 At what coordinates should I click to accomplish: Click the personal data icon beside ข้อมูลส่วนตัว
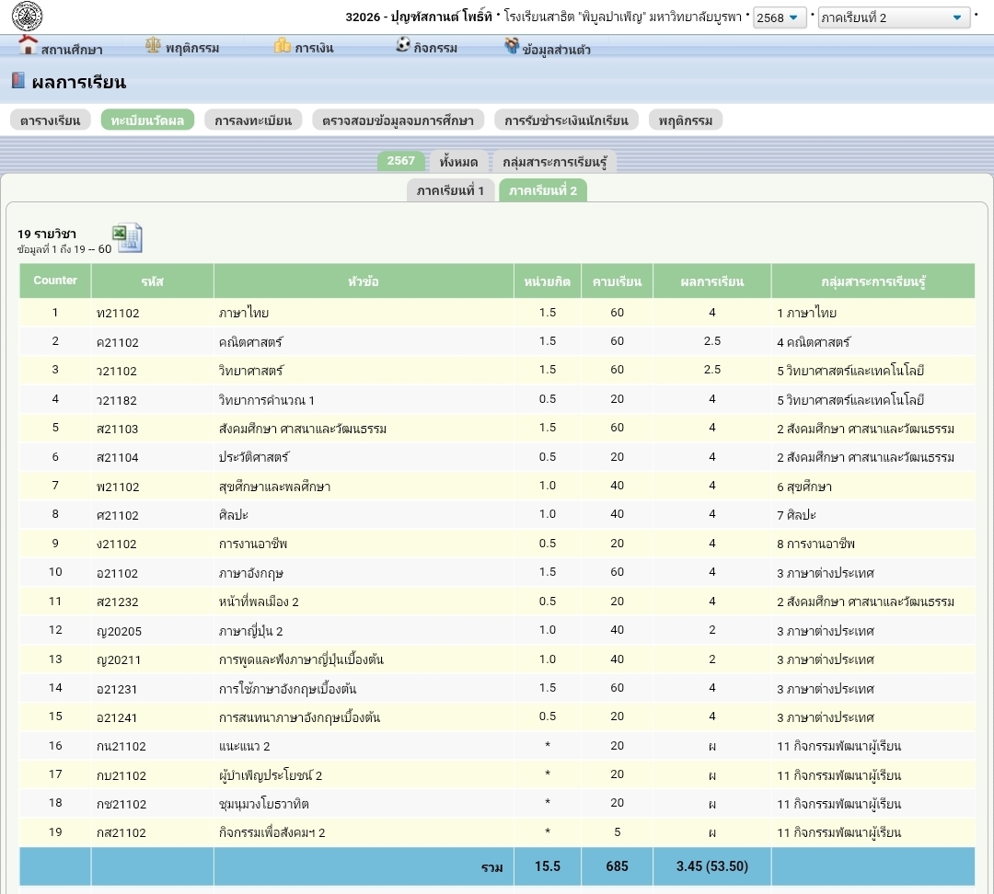(511, 46)
